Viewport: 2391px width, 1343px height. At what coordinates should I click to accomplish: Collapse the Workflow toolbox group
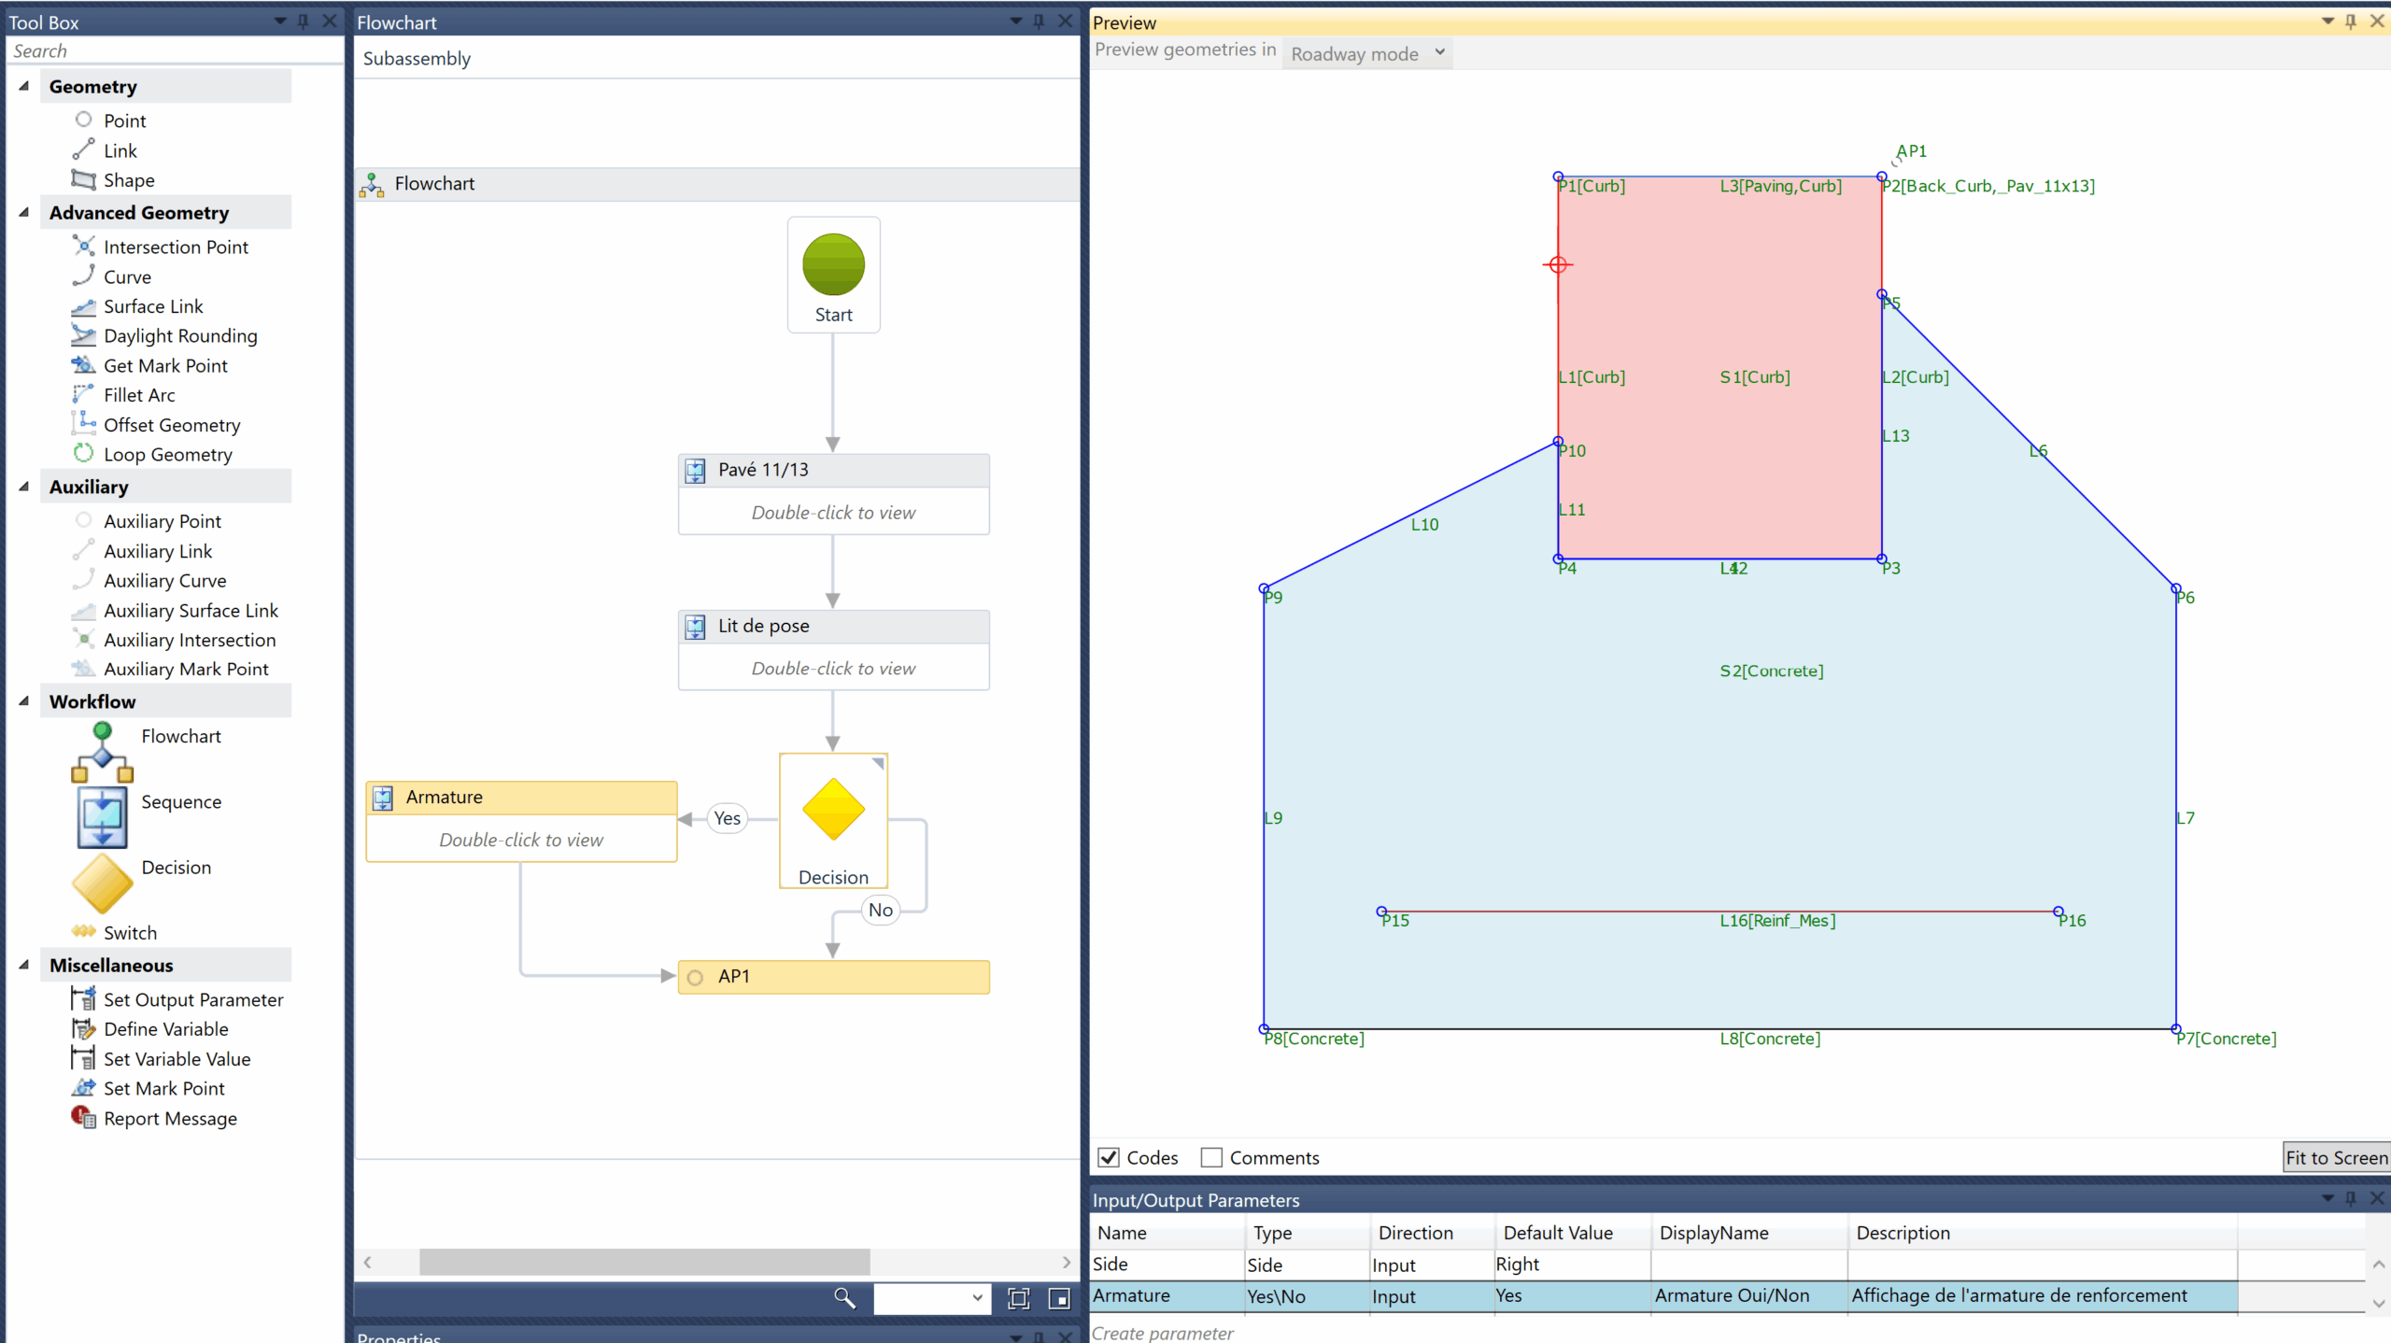click(x=24, y=701)
